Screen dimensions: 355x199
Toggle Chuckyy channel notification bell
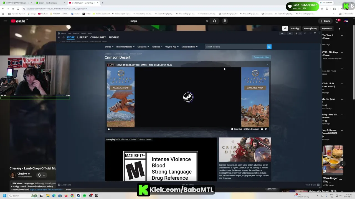pyautogui.click(x=39, y=175)
